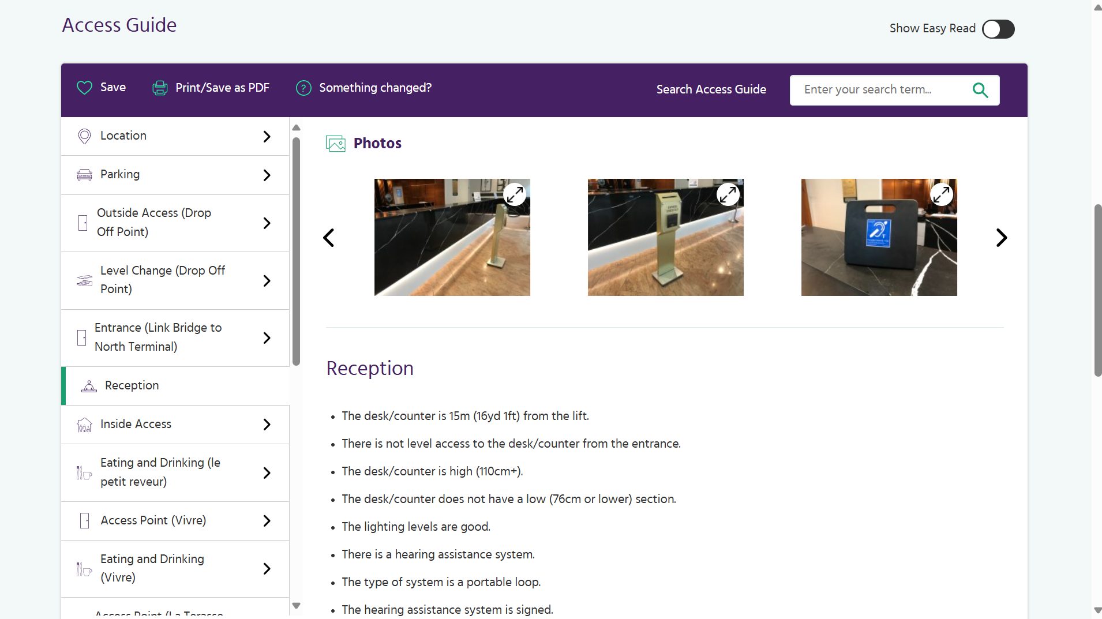The width and height of the screenshot is (1102, 619).
Task: Click cutlery icon for Eating and Drinking (Vivre)
Action: [84, 569]
